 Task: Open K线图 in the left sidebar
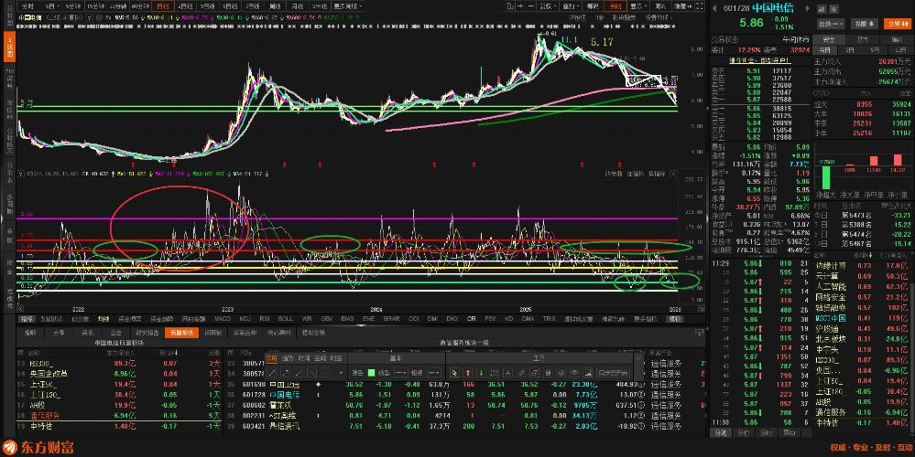click(9, 47)
